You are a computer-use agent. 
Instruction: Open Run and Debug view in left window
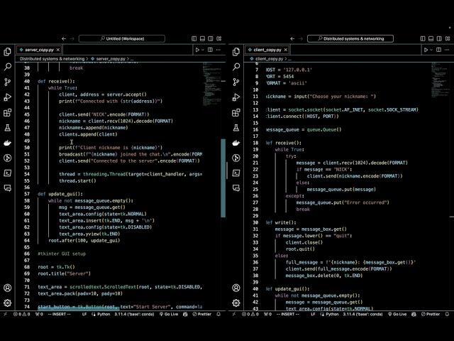pos(8,97)
